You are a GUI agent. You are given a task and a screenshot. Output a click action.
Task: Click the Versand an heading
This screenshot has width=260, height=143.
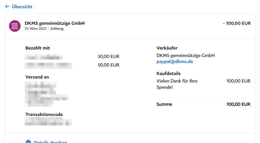click(x=37, y=77)
